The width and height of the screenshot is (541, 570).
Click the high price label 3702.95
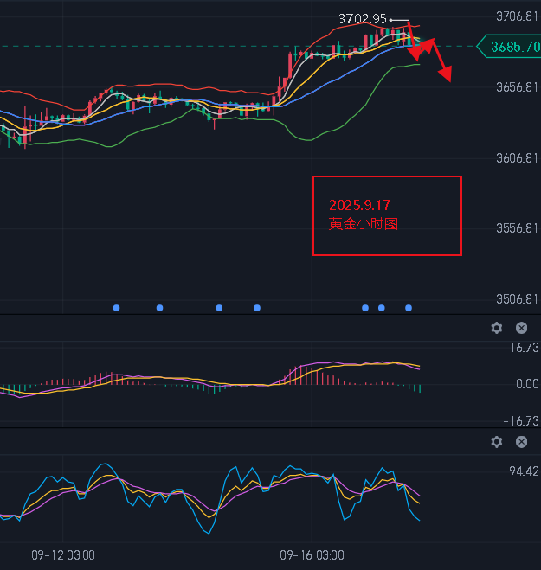pos(363,19)
